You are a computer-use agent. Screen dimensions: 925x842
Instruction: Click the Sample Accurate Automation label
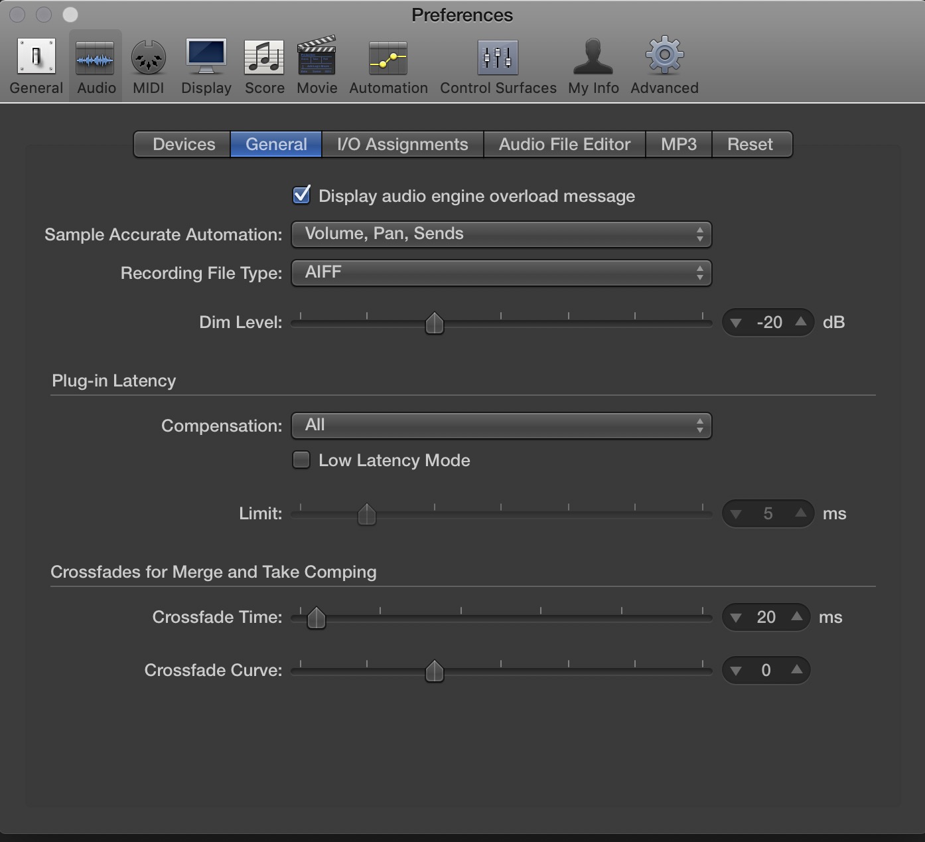163,234
